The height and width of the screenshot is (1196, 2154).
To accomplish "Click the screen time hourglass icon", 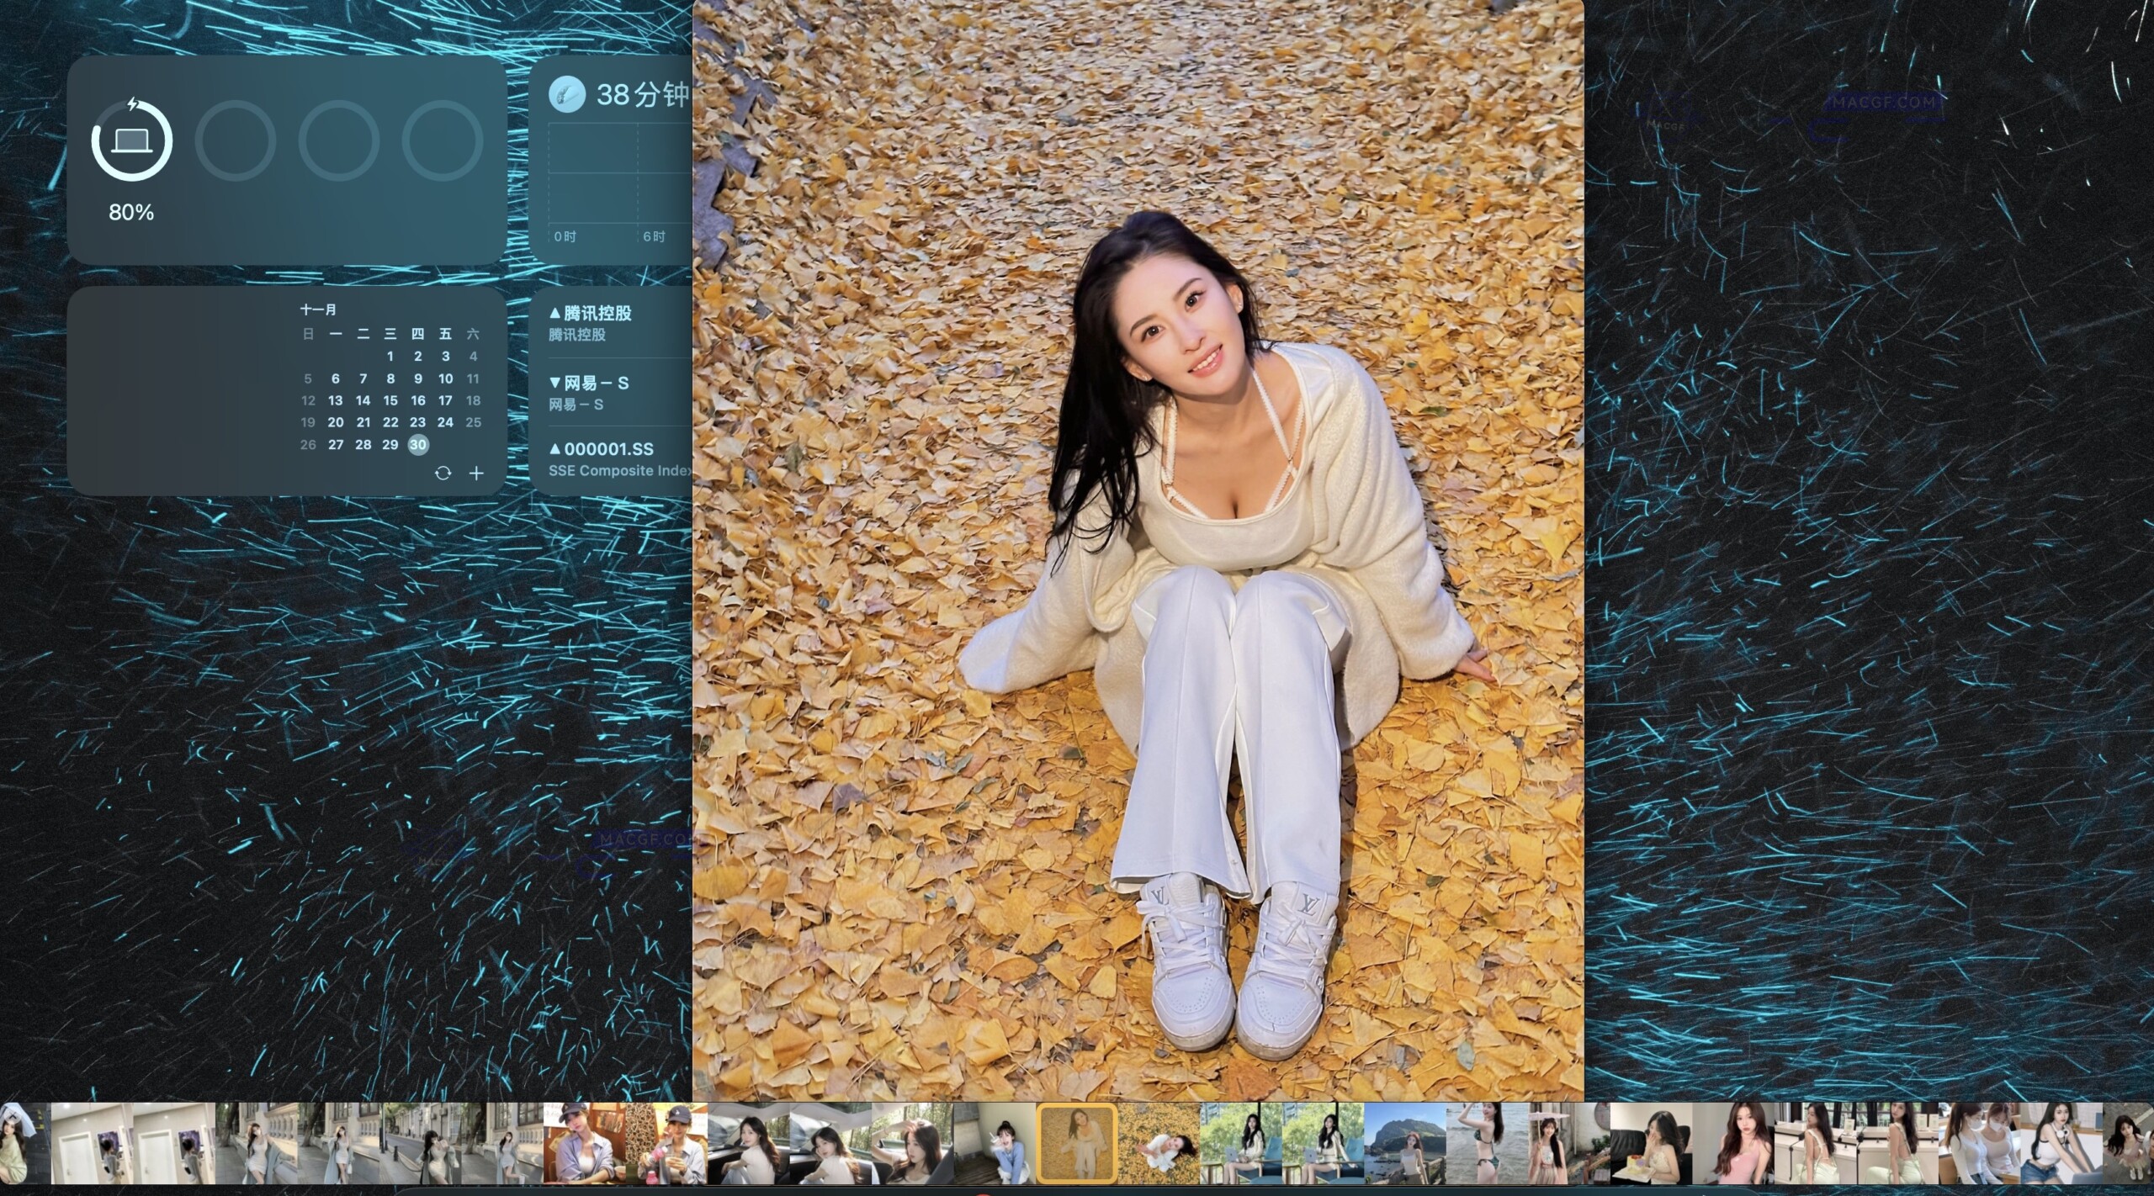I will pyautogui.click(x=566, y=94).
